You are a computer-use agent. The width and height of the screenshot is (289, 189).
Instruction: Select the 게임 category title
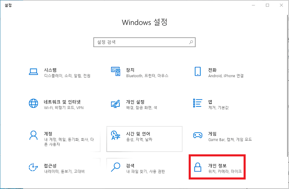(x=212, y=134)
